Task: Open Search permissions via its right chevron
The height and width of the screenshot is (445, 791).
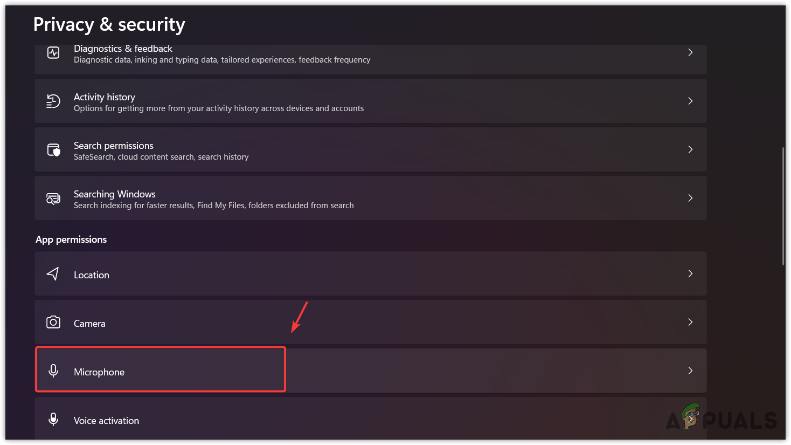Action: pos(690,149)
